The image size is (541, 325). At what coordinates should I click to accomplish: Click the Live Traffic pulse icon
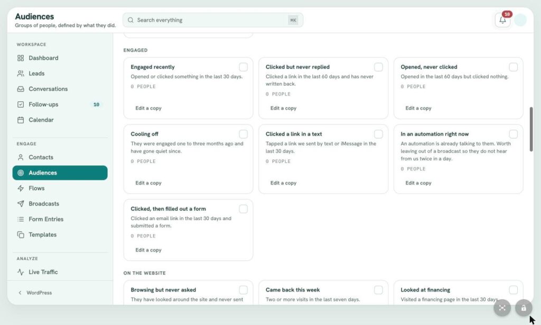21,272
